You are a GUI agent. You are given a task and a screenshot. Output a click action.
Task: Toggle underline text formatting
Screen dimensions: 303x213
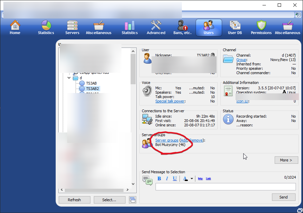point(174,179)
